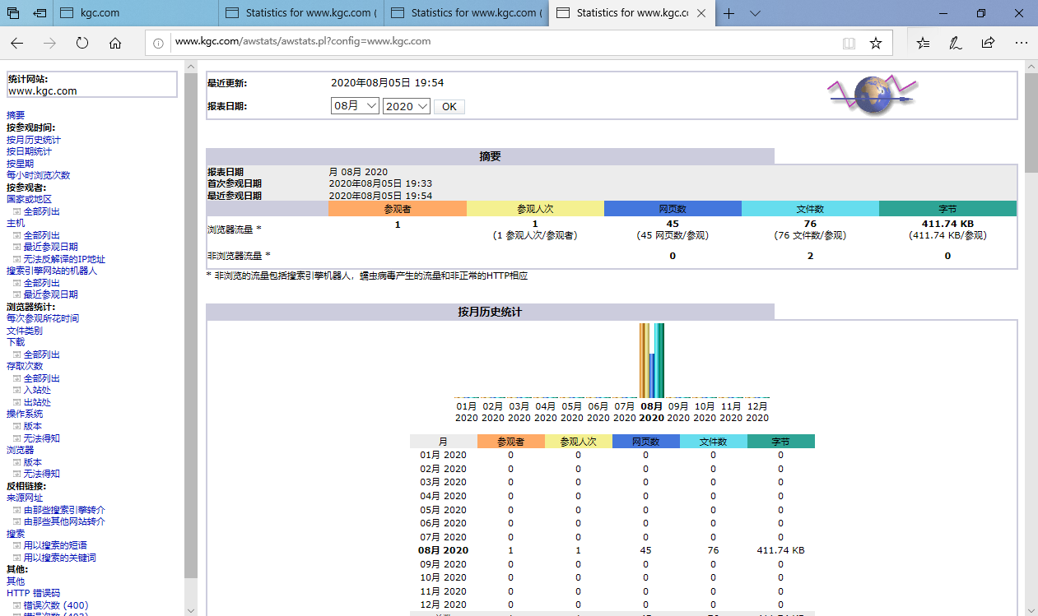Click the green 字节 header in summary

point(947,209)
